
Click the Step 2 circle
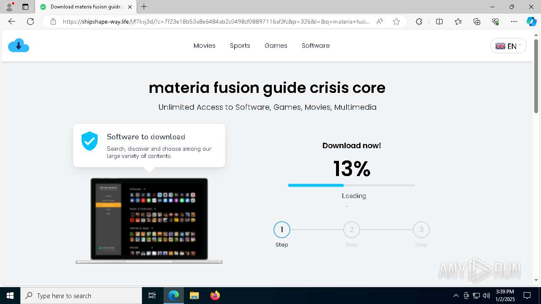pyautogui.click(x=352, y=230)
